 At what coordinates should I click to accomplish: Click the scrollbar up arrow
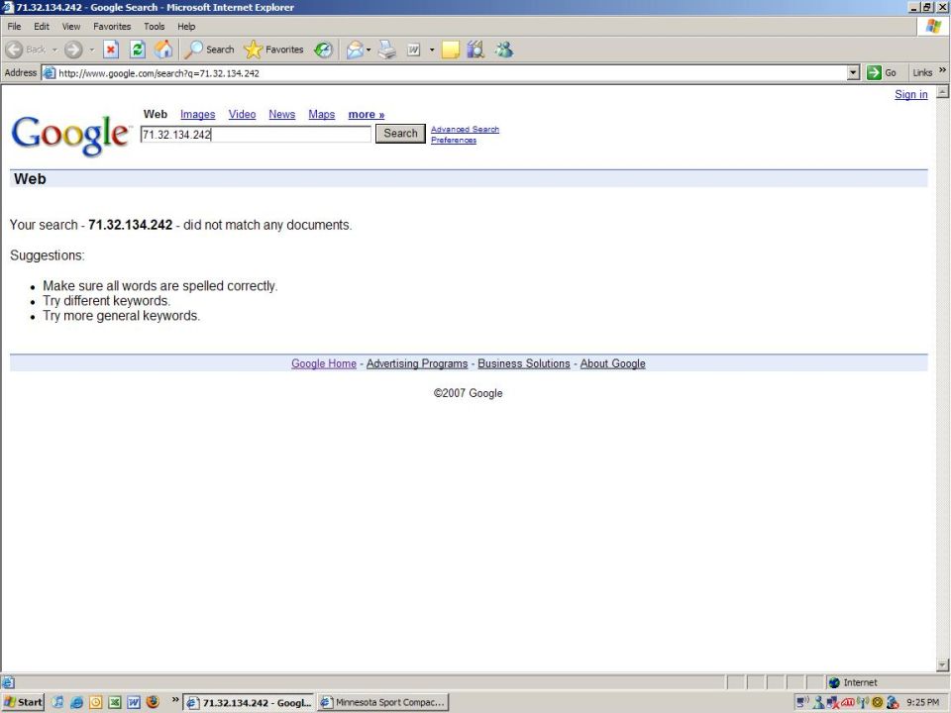pyautogui.click(x=942, y=92)
